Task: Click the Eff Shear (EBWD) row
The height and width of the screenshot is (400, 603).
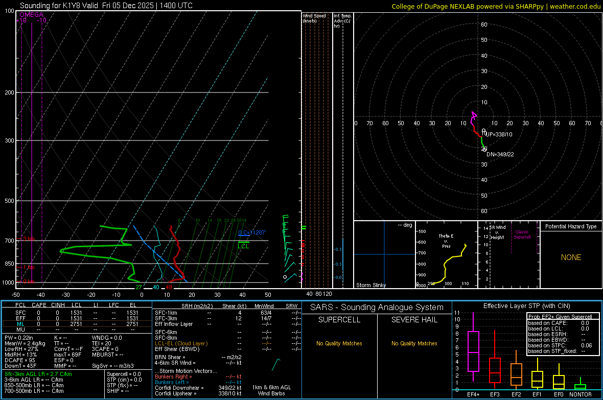Action: click(228, 349)
